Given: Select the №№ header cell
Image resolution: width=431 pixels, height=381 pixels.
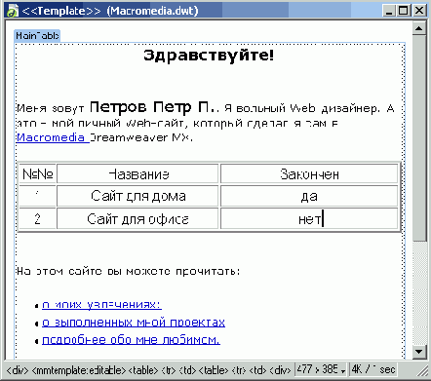Looking at the screenshot, I should [x=37, y=174].
